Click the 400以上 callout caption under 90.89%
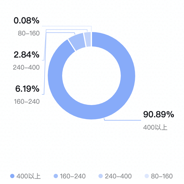 point(155,127)
